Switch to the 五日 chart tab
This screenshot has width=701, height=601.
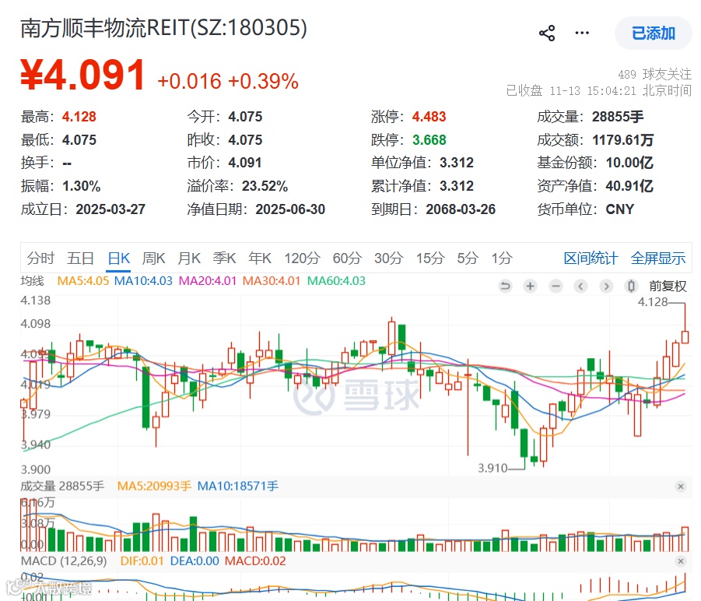[x=80, y=258]
